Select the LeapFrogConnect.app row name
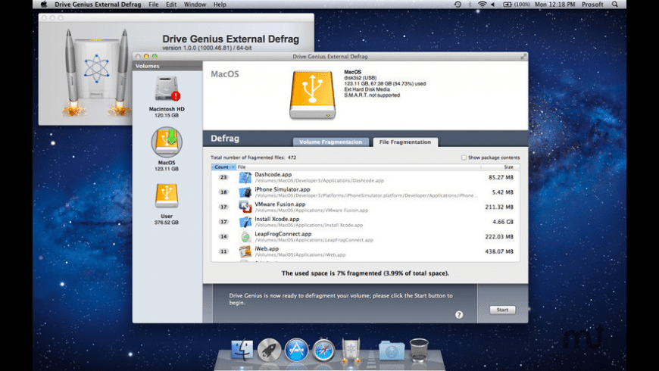659x371 pixels. tap(283, 234)
